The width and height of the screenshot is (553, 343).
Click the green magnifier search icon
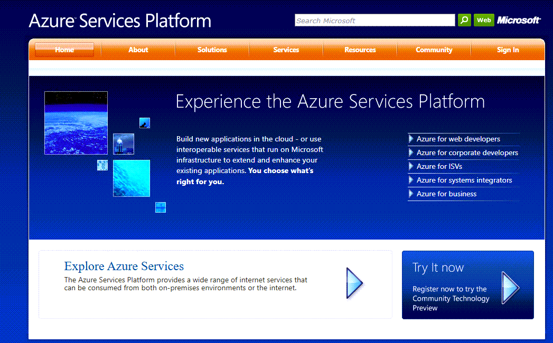[464, 20]
